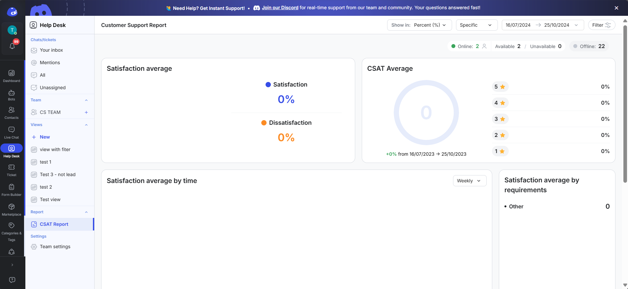Viewport: 628px width, 289px height.
Task: Open the Bots section icon
Action: point(12,93)
